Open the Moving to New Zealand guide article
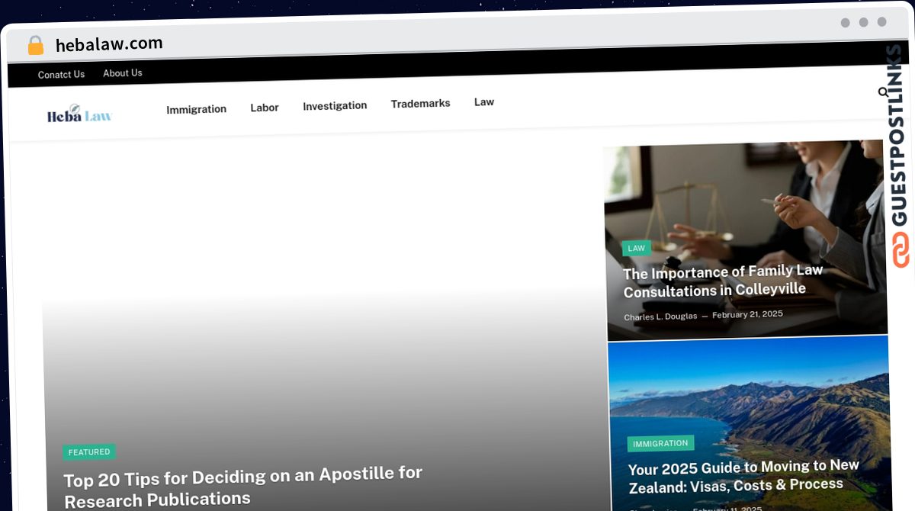The height and width of the screenshot is (511, 915). 743,476
